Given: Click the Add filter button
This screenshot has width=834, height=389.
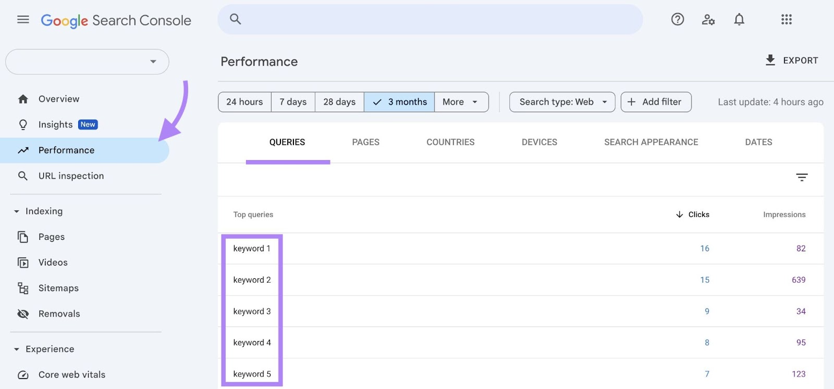Looking at the screenshot, I should 656,102.
